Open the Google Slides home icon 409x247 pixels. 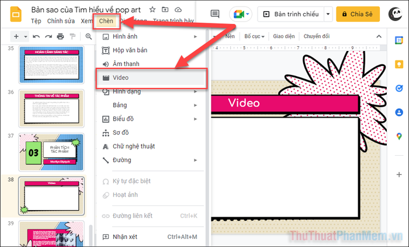pos(16,15)
